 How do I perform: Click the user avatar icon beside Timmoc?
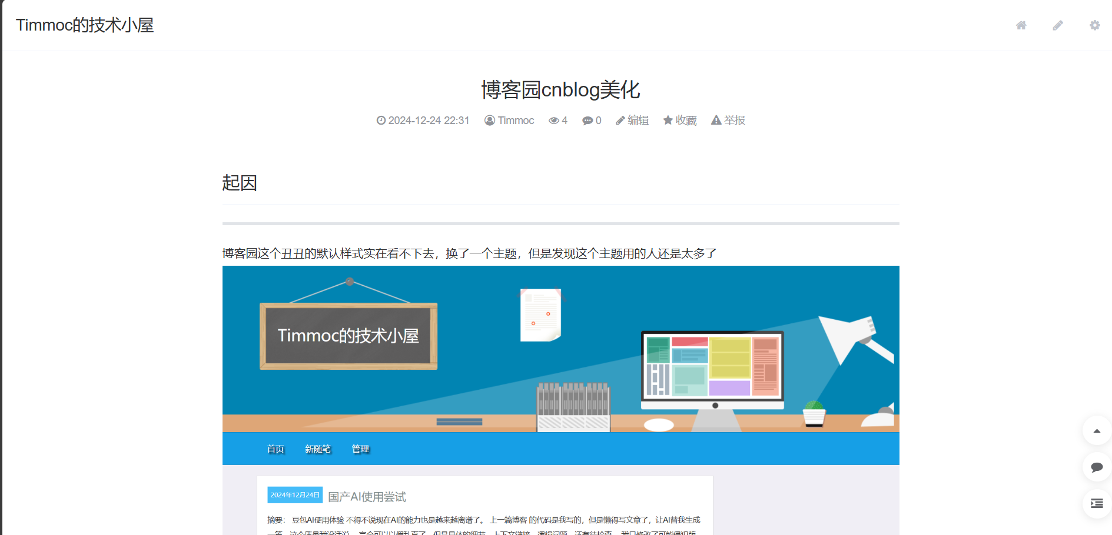(490, 121)
